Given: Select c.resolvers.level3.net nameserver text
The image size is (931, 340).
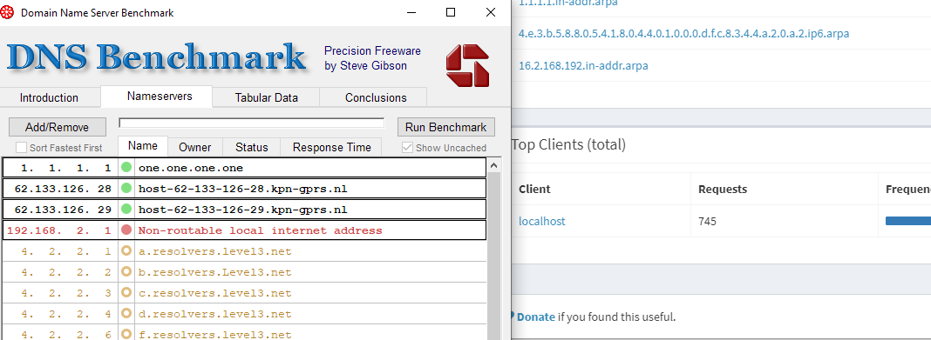Looking at the screenshot, I should [x=215, y=293].
